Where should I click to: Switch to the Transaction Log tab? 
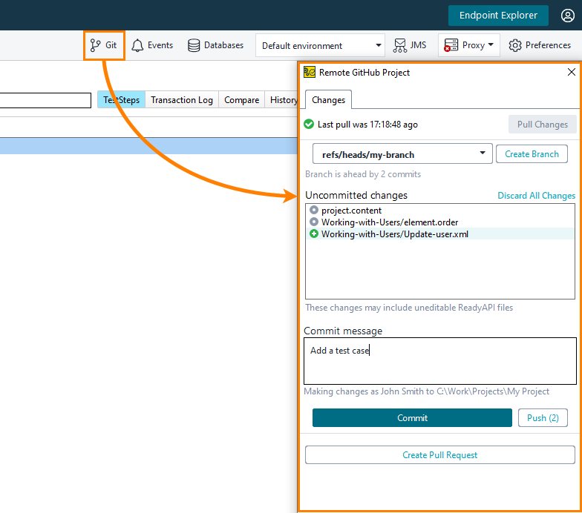(x=182, y=100)
